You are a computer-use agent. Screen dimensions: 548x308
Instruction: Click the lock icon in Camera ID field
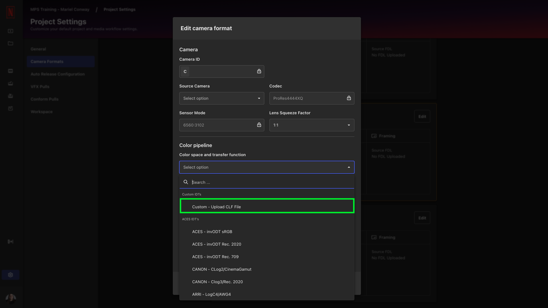(x=259, y=71)
